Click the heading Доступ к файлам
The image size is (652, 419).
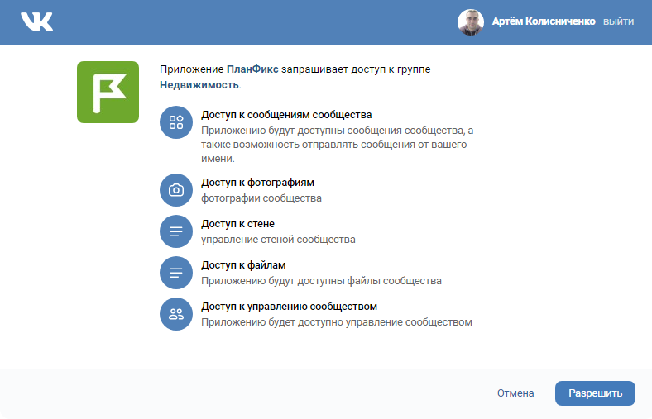[243, 265]
